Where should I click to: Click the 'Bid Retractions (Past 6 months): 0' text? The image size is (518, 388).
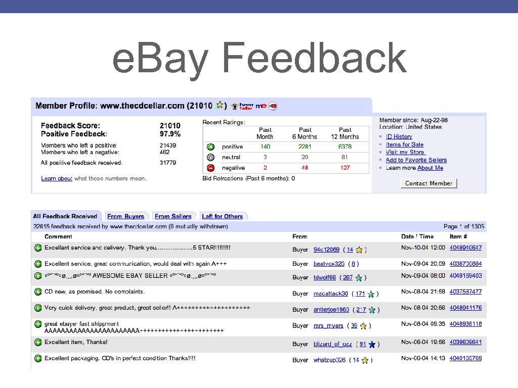[x=249, y=178]
